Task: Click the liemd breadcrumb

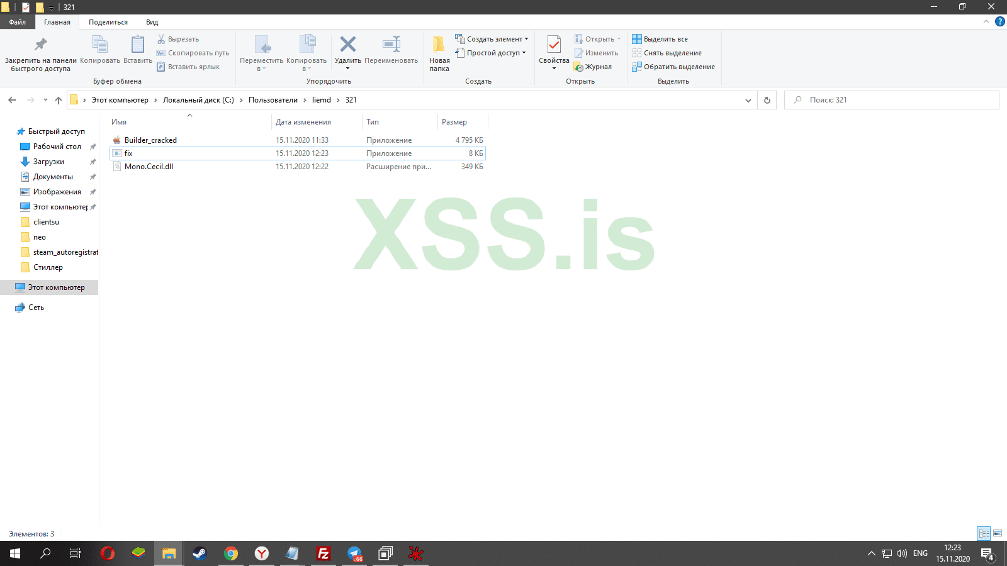Action: [x=322, y=100]
